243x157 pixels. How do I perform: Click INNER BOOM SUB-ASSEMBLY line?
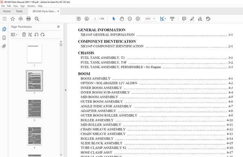(x=156, y=92)
